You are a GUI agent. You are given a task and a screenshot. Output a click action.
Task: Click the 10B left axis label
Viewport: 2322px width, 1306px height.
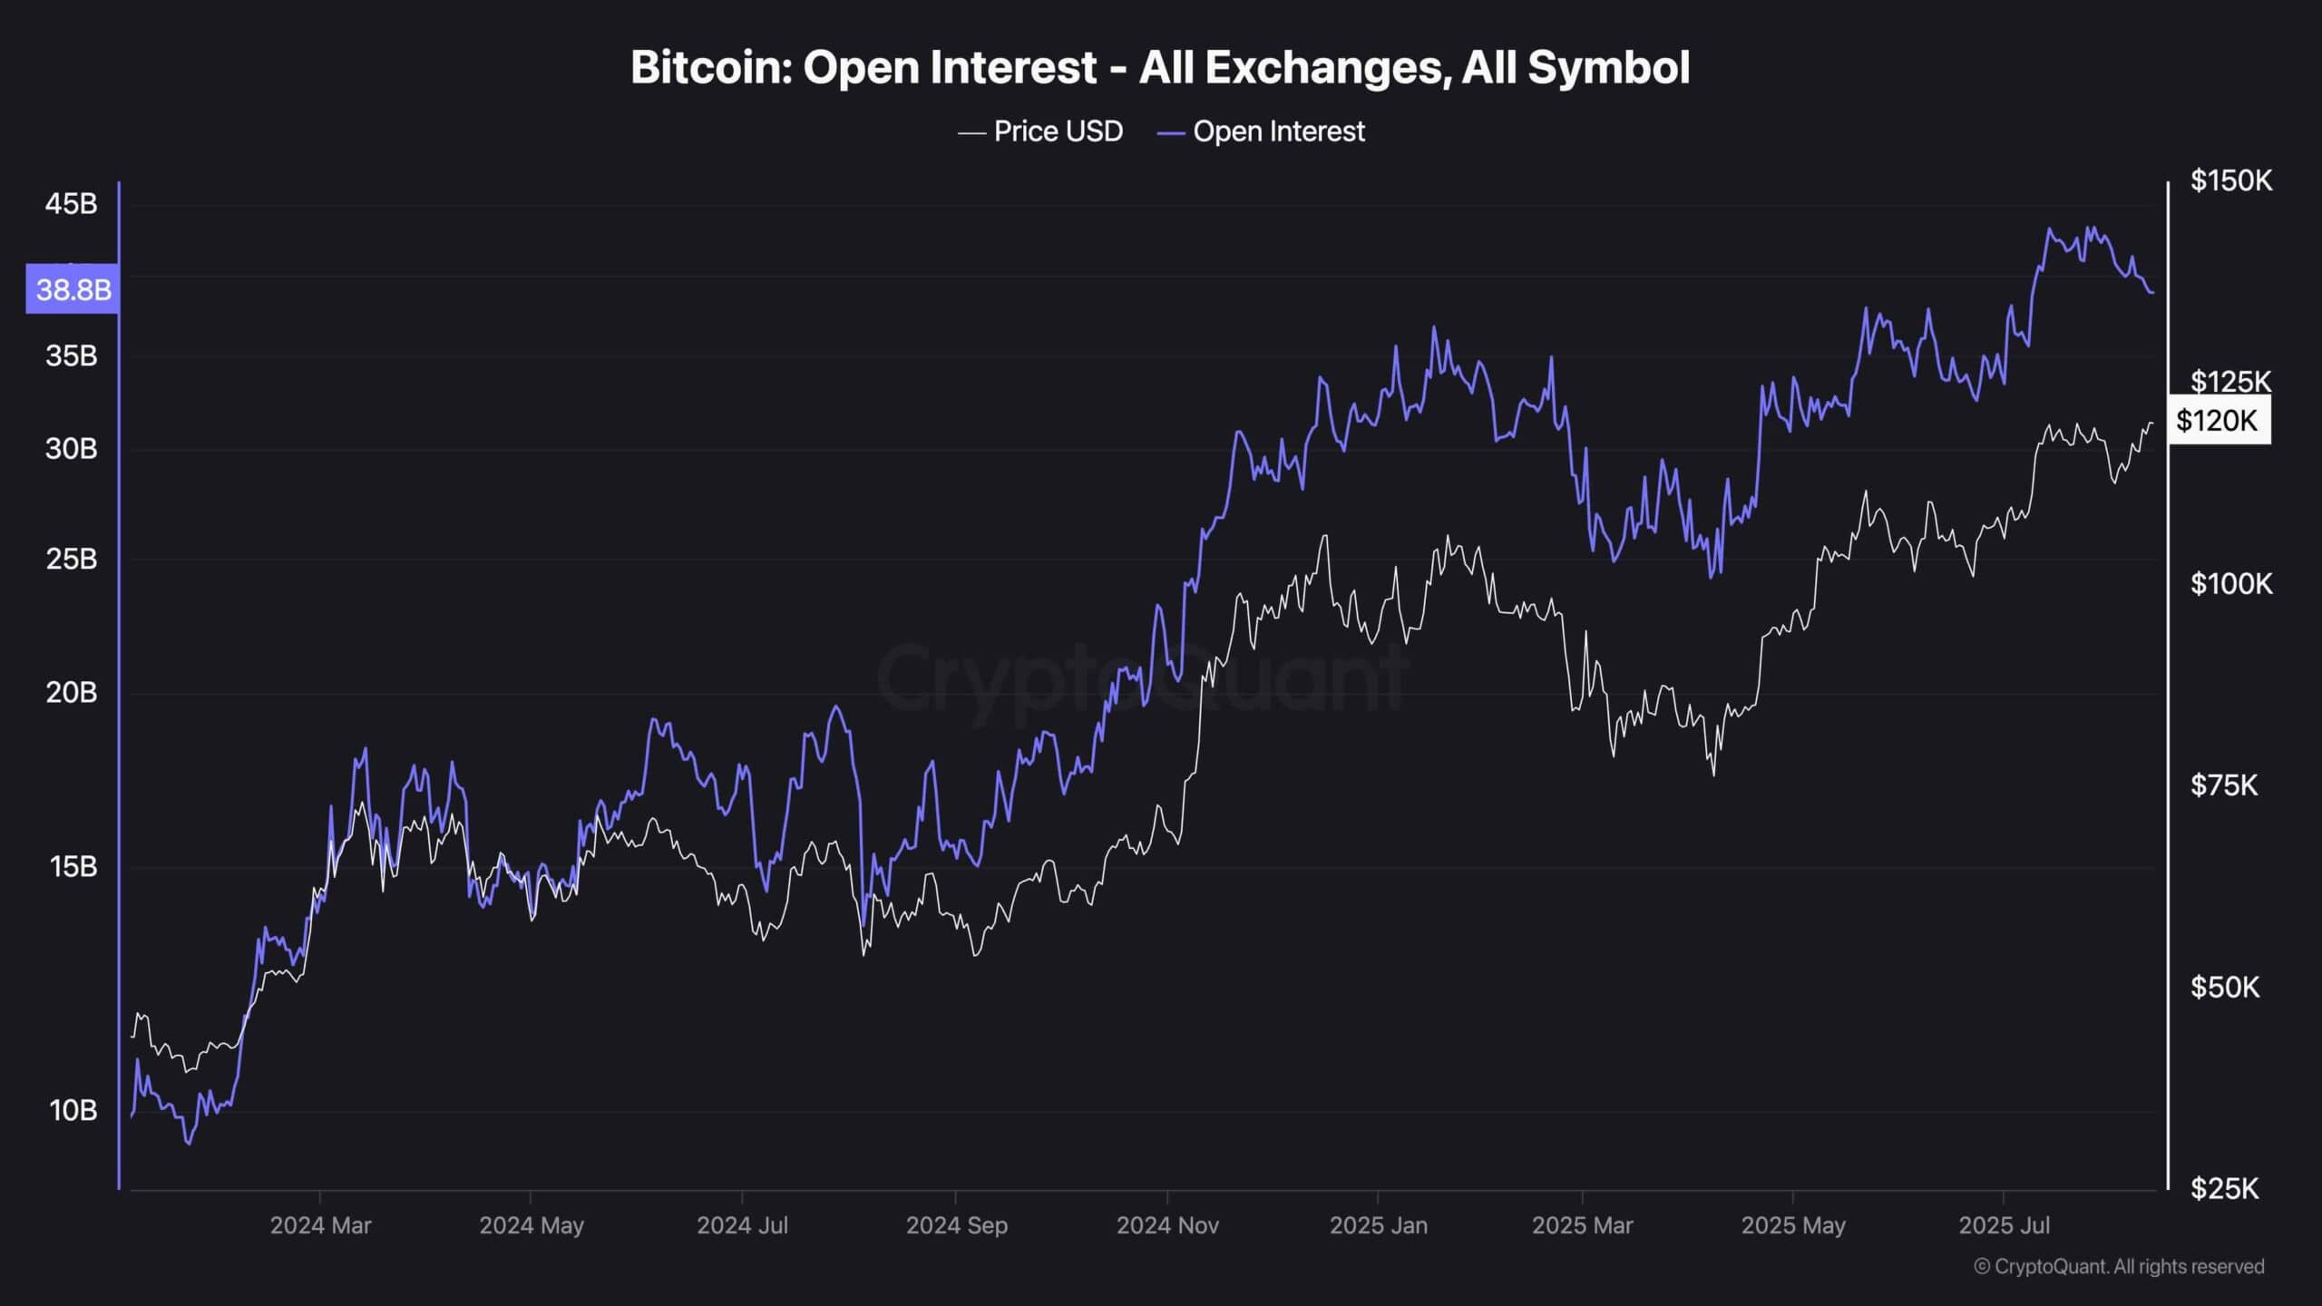73,1110
